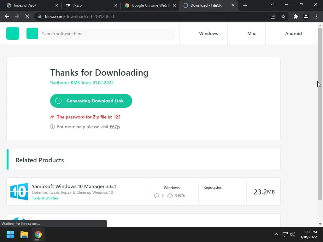This screenshot has width=323, height=242.
Task: Open the Chrome profile icon
Action: [306, 16]
